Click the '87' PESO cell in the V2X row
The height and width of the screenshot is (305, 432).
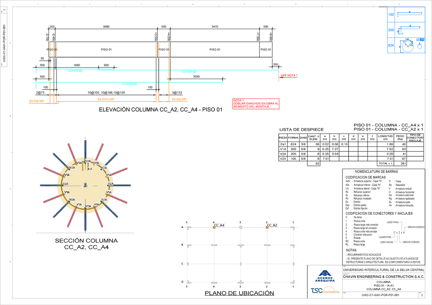pyautogui.click(x=400, y=158)
